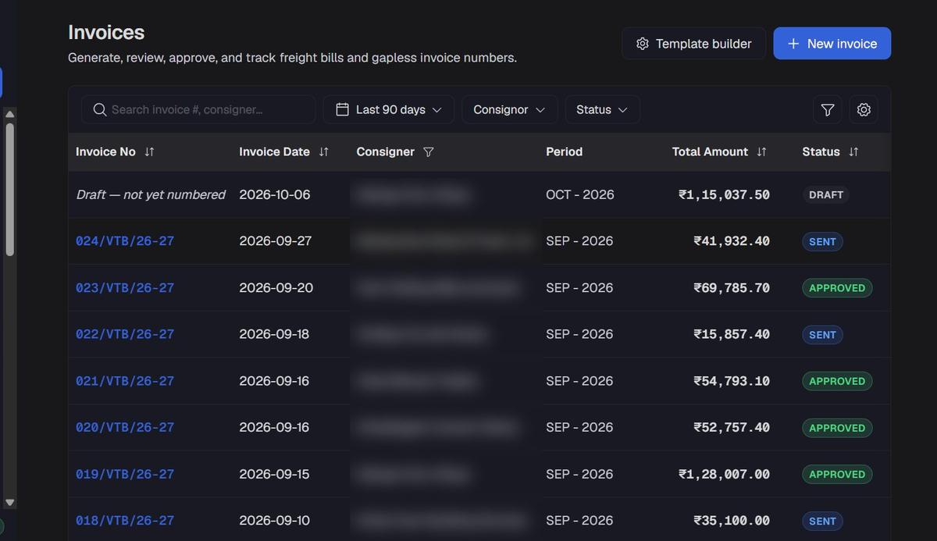Click amount ₹52,757.40
Image resolution: width=937 pixels, height=541 pixels.
coord(732,428)
